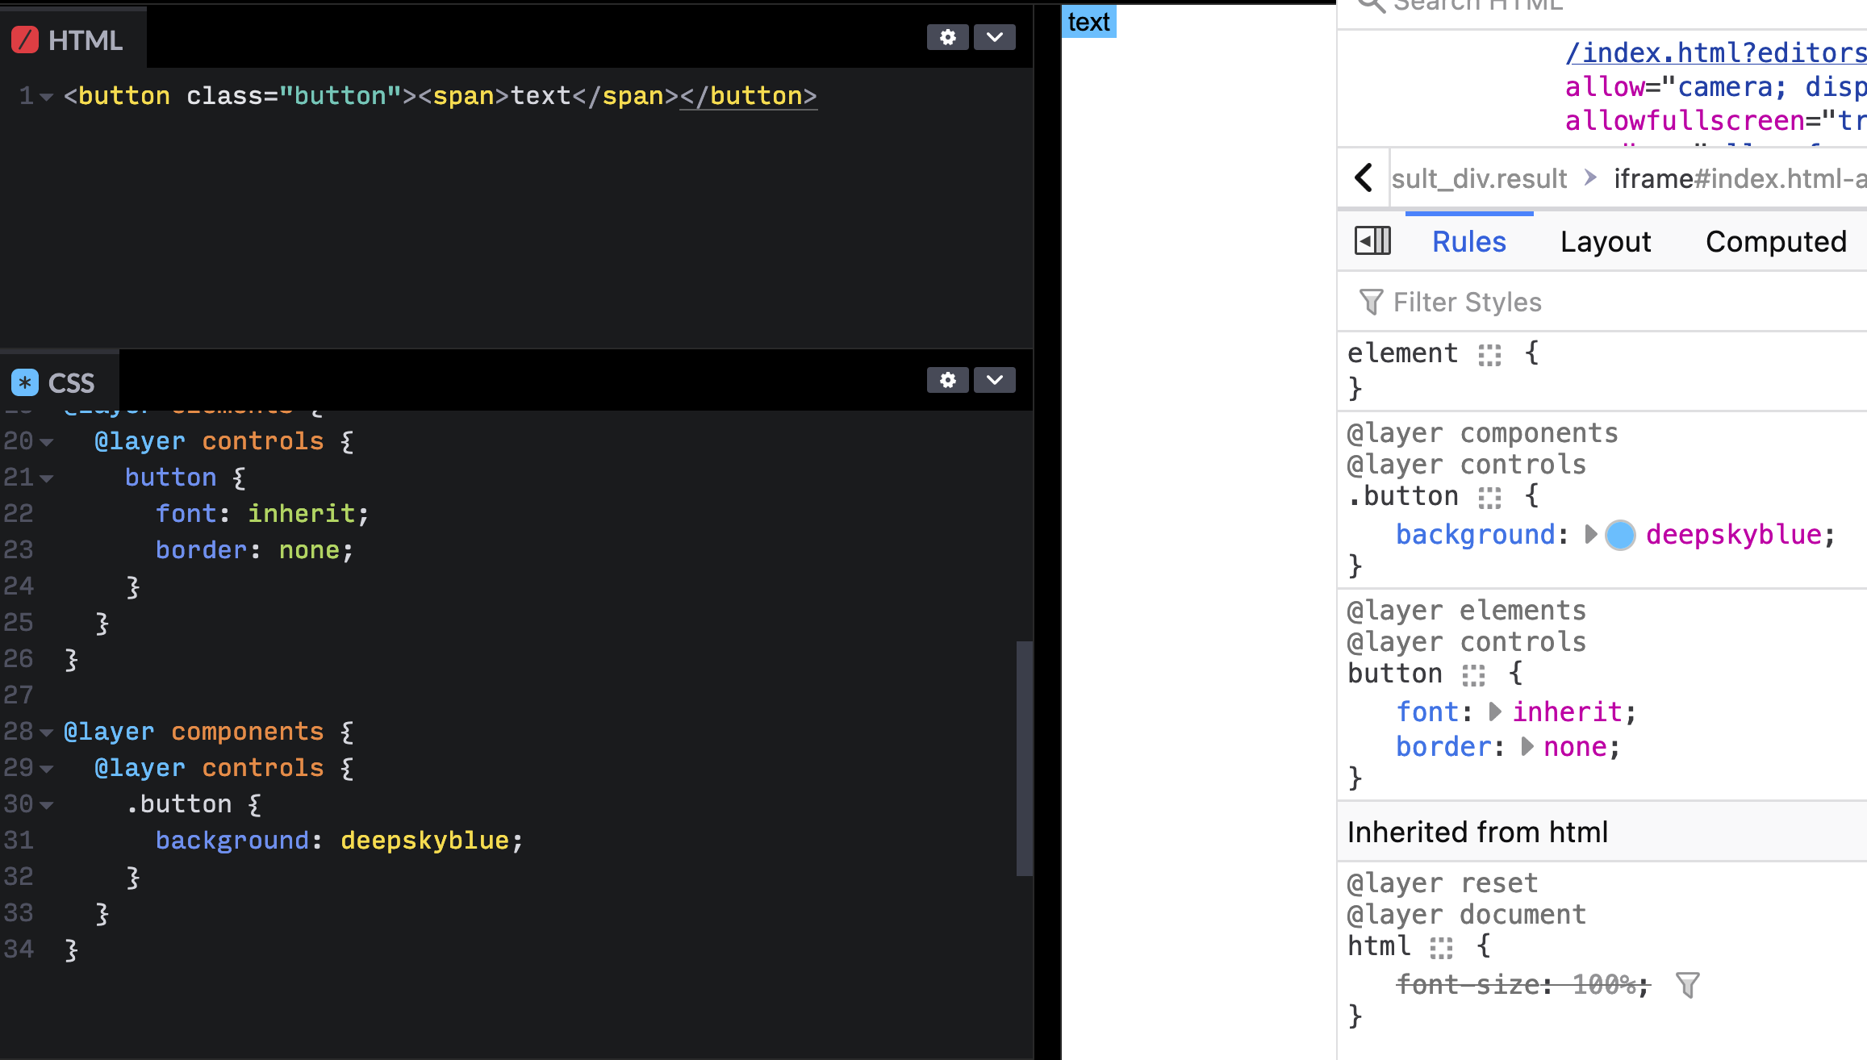Open the CSS editor dropdown chevron
Image resolution: width=1867 pixels, height=1060 pixels.
(x=994, y=380)
